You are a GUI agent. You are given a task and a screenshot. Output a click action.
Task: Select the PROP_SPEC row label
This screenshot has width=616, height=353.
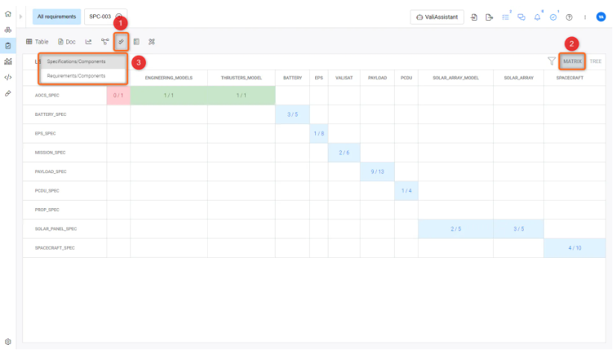click(x=47, y=210)
